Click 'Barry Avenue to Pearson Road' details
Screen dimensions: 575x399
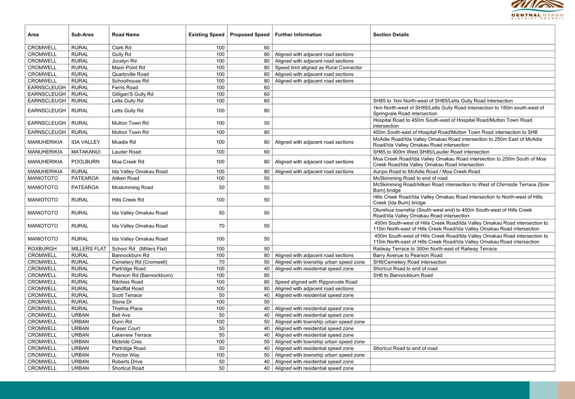point(407,255)
